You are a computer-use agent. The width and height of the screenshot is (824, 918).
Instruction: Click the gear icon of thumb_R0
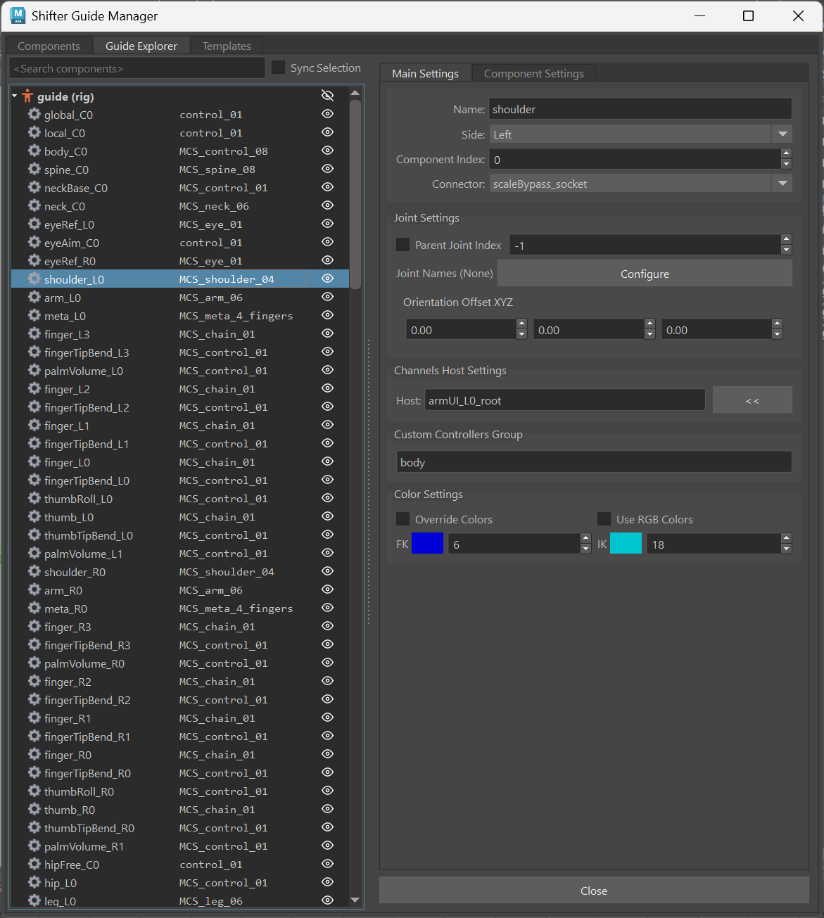click(34, 809)
